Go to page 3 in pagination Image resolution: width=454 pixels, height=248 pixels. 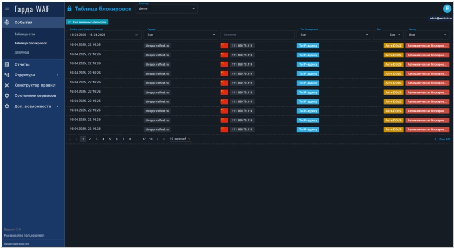[96, 139]
